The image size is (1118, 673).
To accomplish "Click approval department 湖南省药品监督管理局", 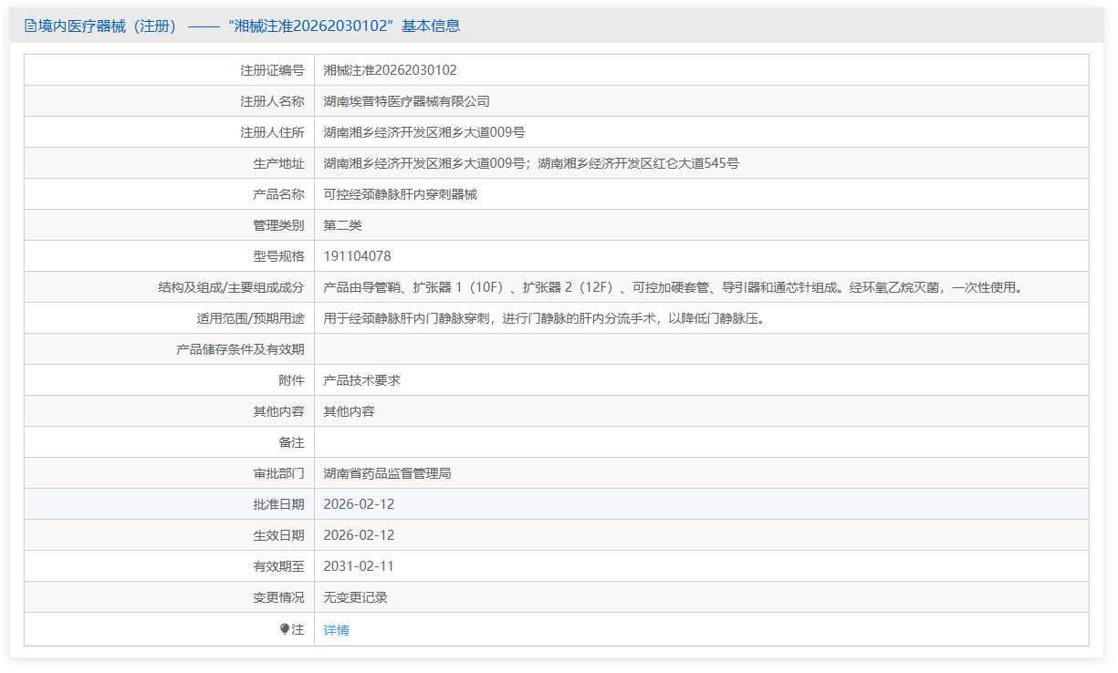I will [387, 473].
